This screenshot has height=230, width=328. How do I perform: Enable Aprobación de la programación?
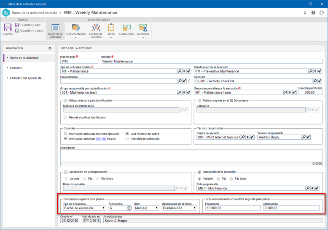pos(66,172)
